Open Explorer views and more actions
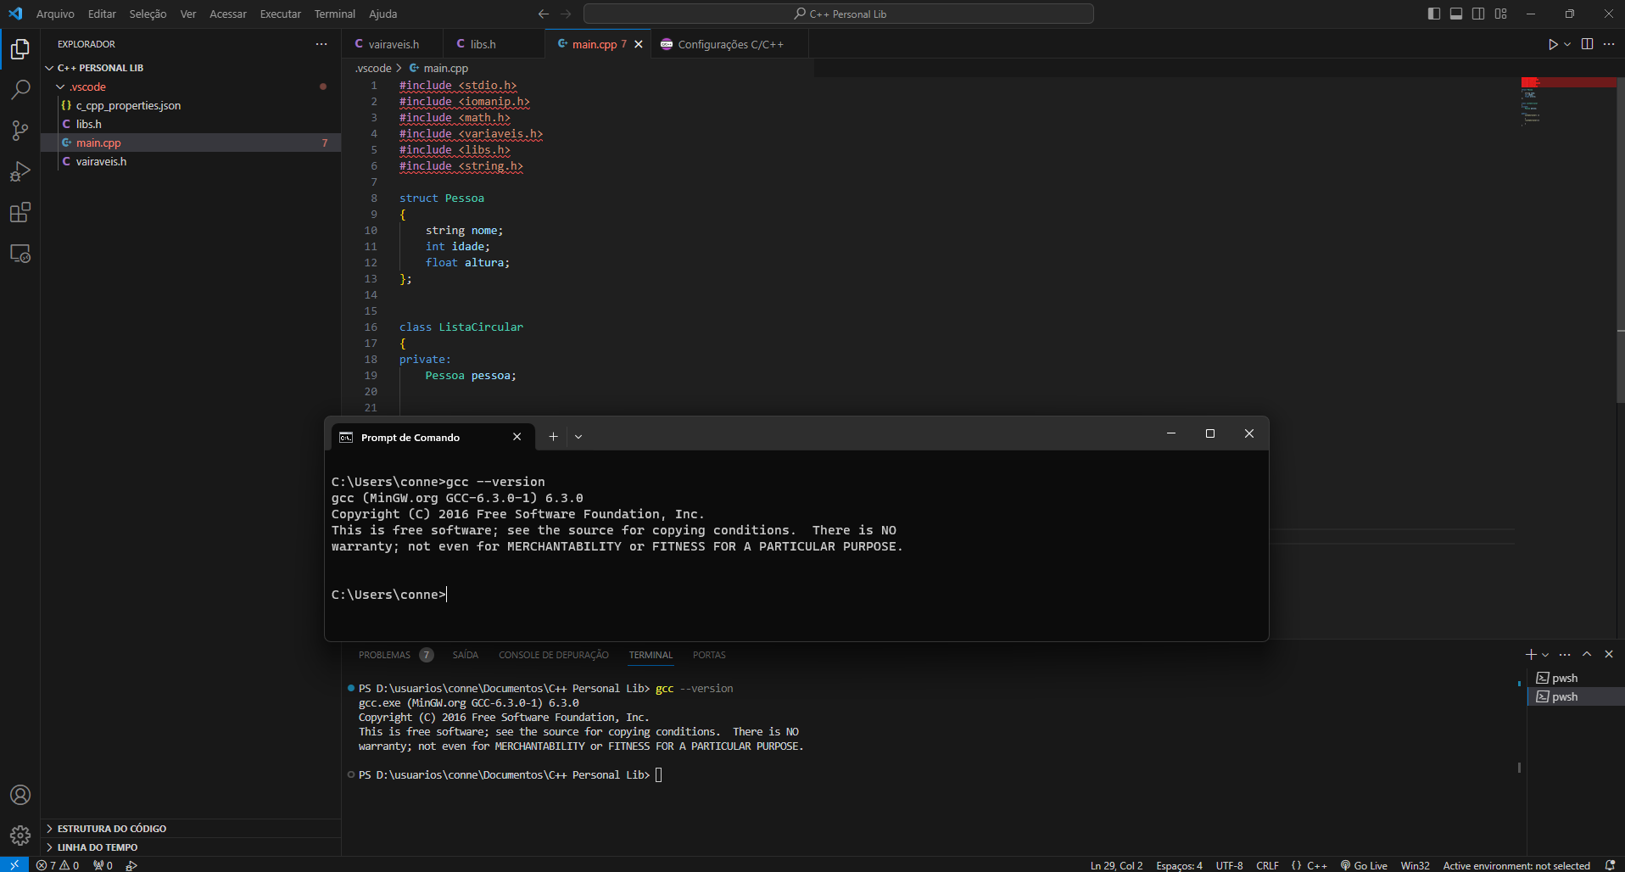1625x872 pixels. (x=321, y=44)
